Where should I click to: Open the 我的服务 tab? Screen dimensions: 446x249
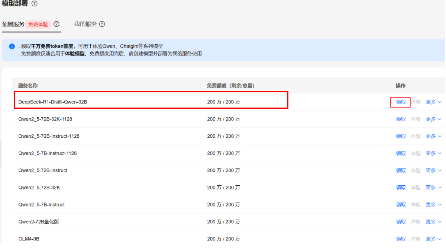[85, 24]
